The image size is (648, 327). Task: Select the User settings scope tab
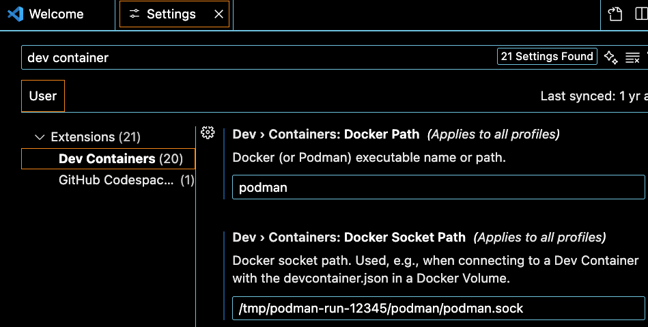43,96
